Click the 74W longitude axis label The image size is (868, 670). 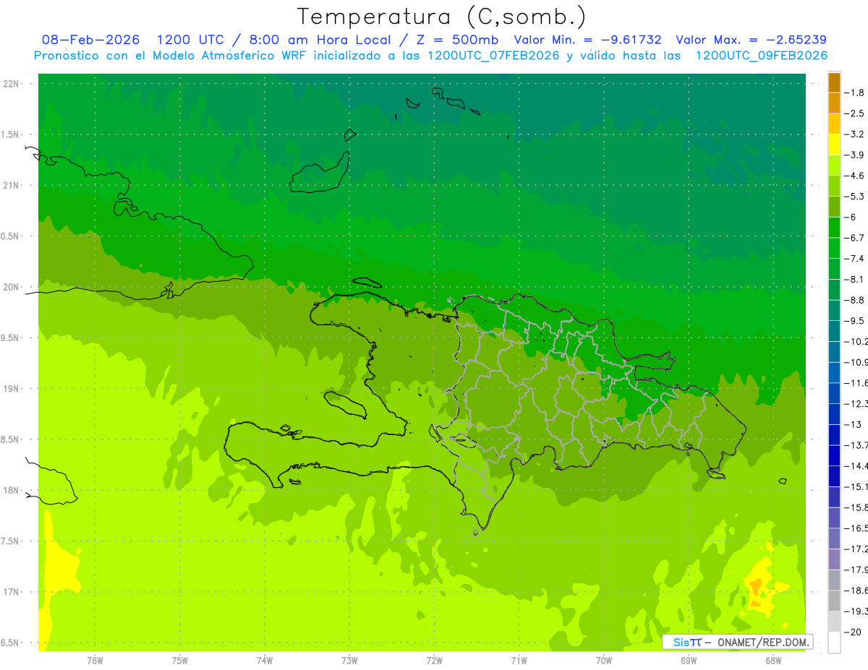click(265, 660)
